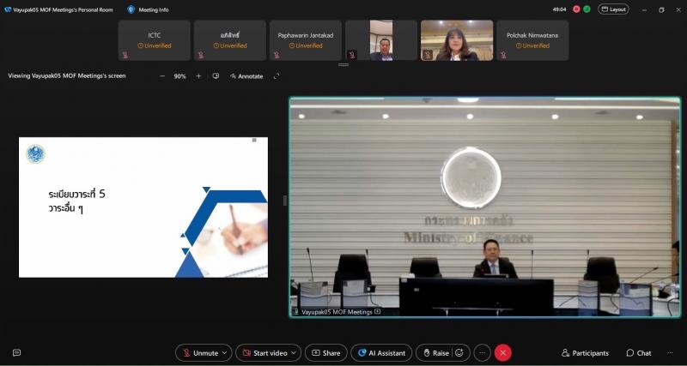Click muted mic icon on Polchak tile
The height and width of the screenshot is (366, 687).
pos(503,55)
